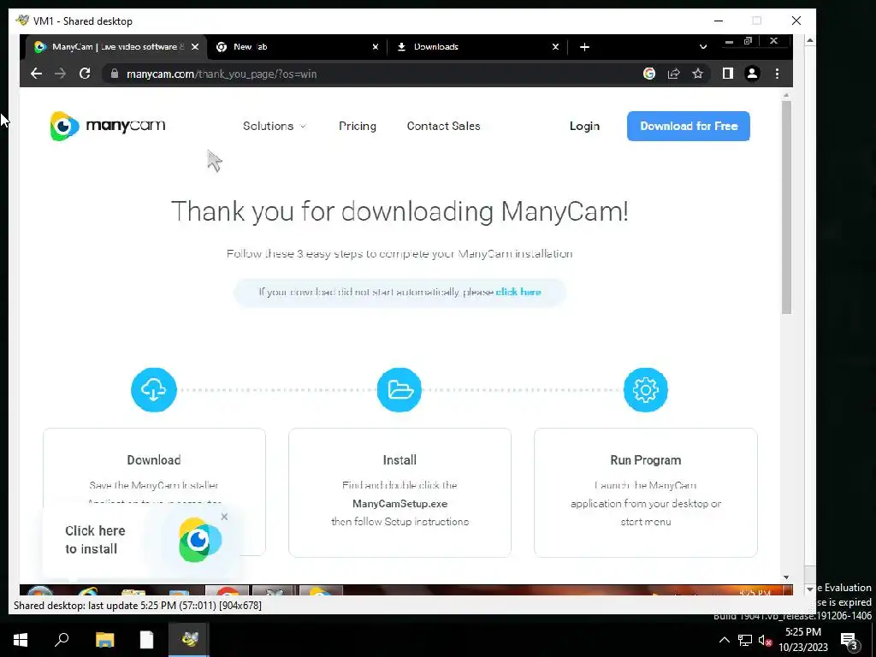Viewport: 876px width, 657px height.
Task: Open the Google icon in address bar
Action: coord(649,74)
